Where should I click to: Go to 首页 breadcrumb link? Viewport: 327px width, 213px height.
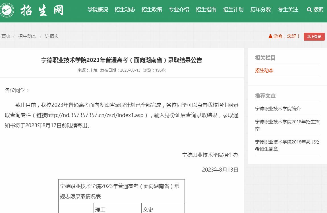(x=6, y=36)
